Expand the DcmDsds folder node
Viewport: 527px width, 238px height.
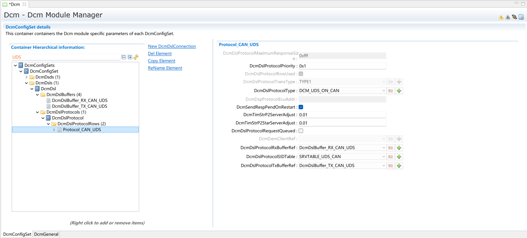pos(26,77)
